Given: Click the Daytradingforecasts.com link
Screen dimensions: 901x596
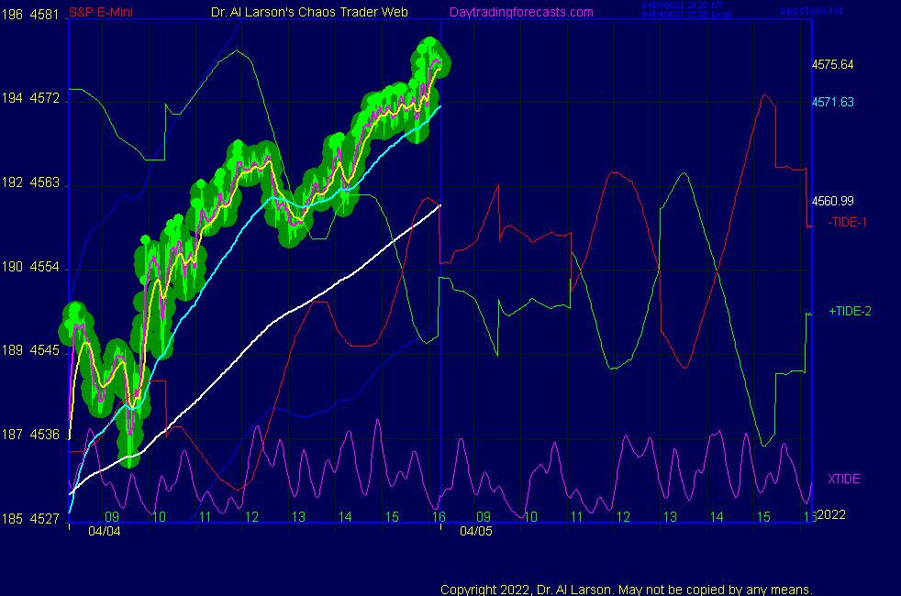Looking at the screenshot, I should [x=520, y=12].
